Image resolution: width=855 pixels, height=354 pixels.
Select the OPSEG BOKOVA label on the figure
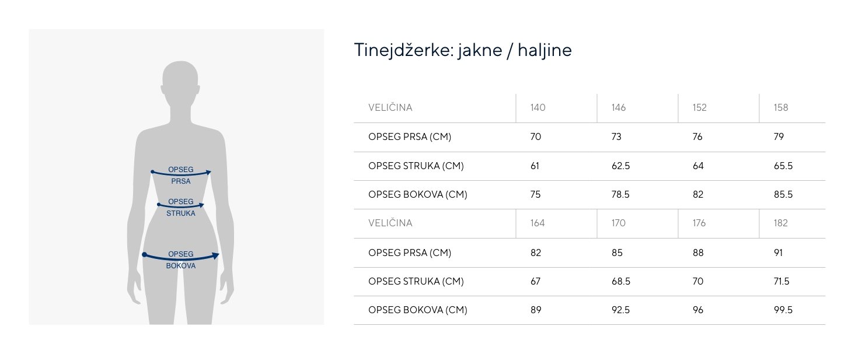tap(181, 260)
